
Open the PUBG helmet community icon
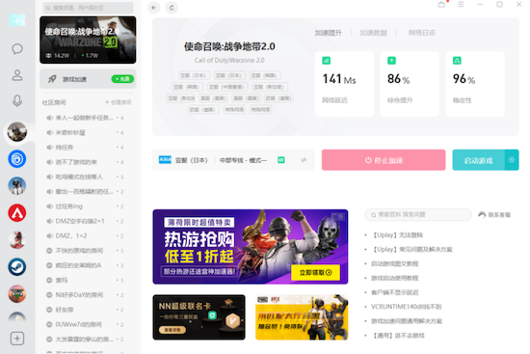[x=17, y=186]
